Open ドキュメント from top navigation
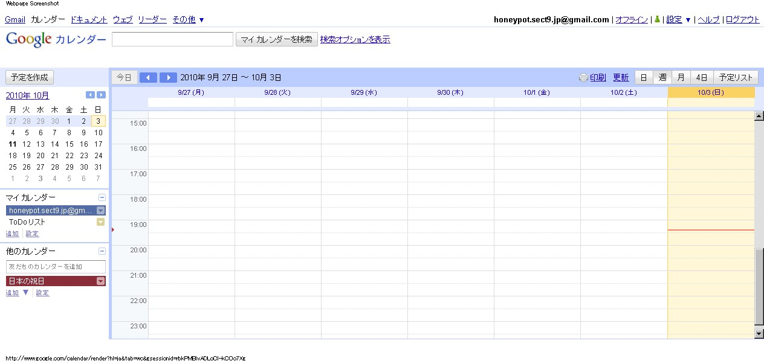The width and height of the screenshot is (764, 361). click(x=89, y=19)
